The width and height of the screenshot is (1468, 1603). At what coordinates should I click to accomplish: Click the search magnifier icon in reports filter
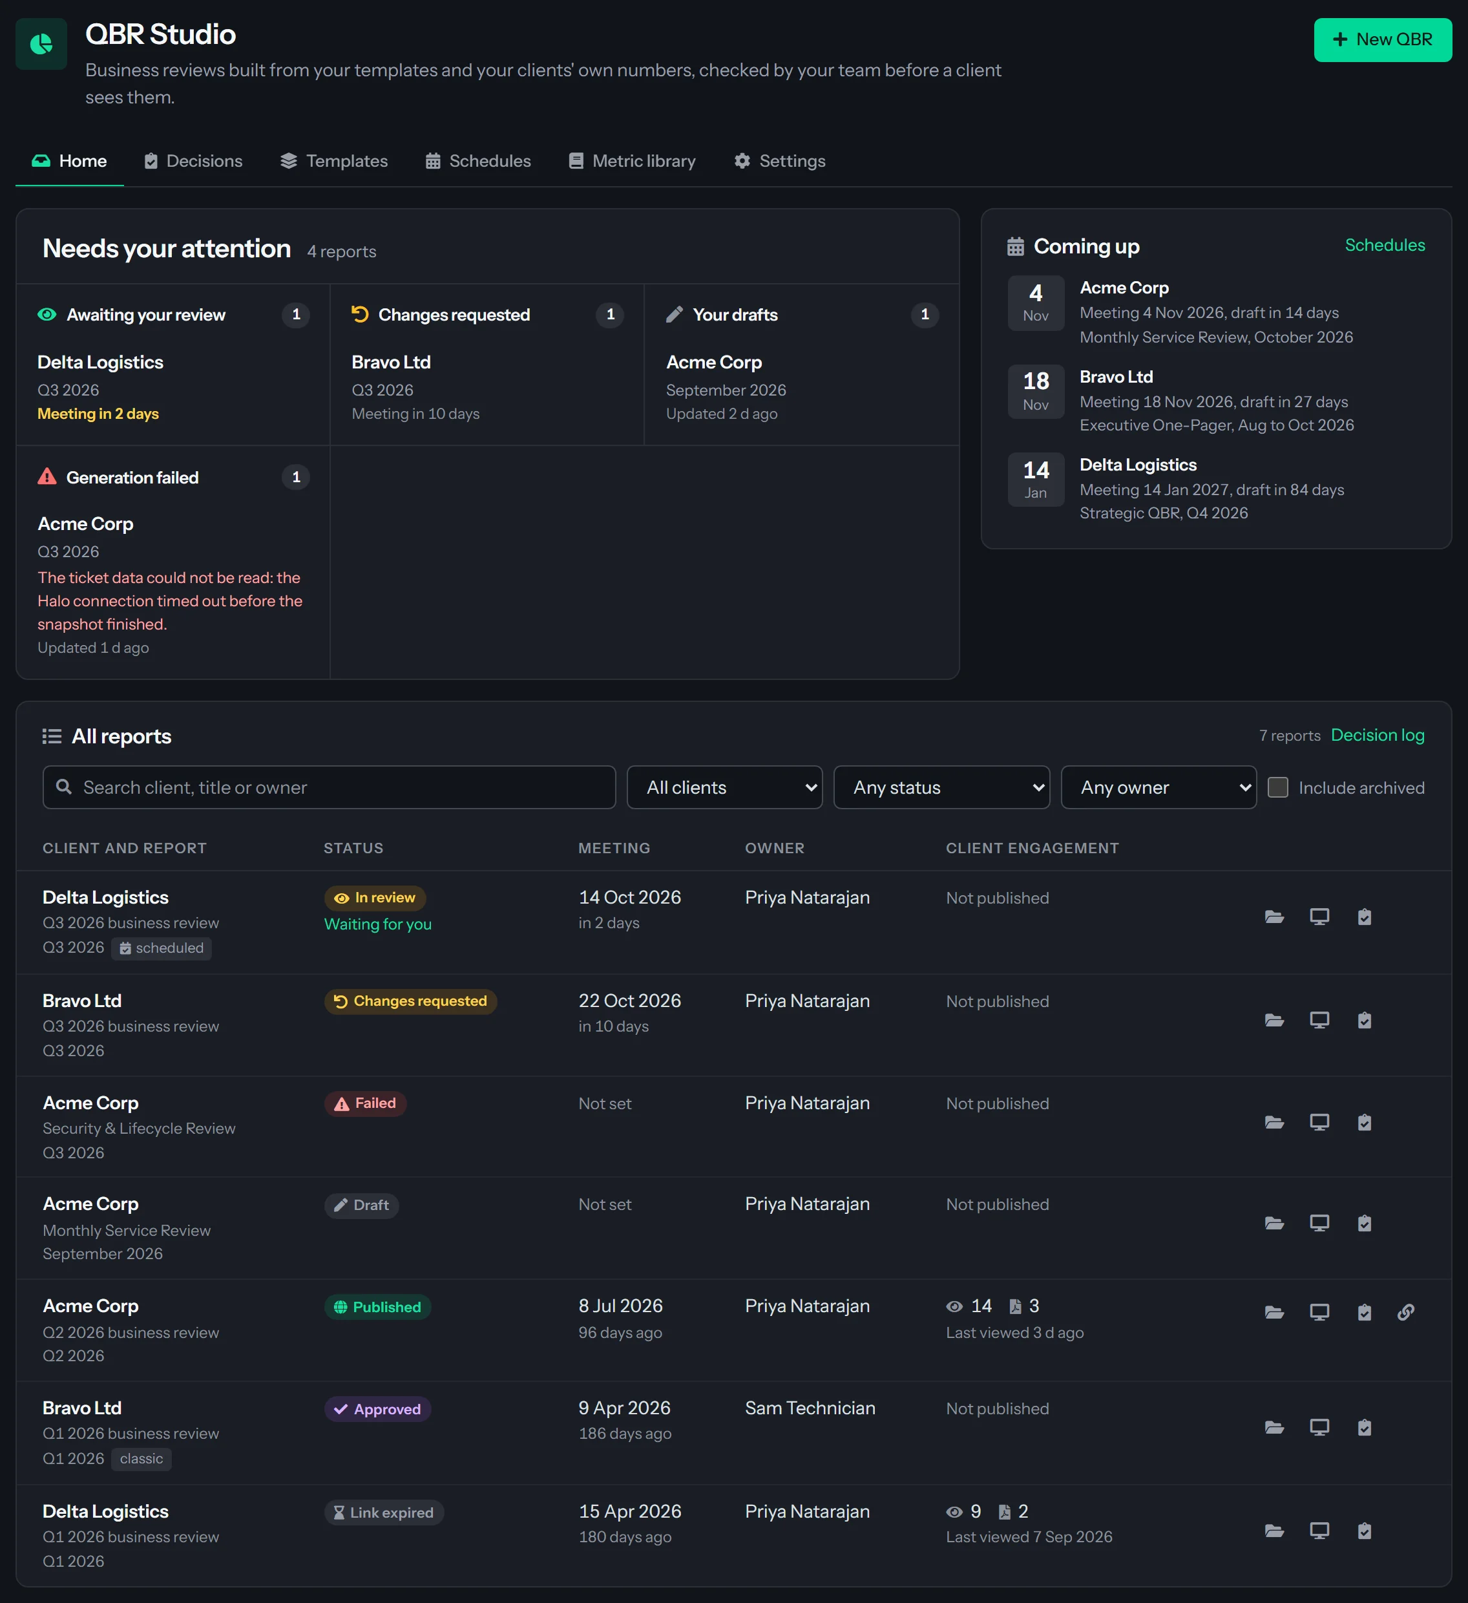point(63,787)
